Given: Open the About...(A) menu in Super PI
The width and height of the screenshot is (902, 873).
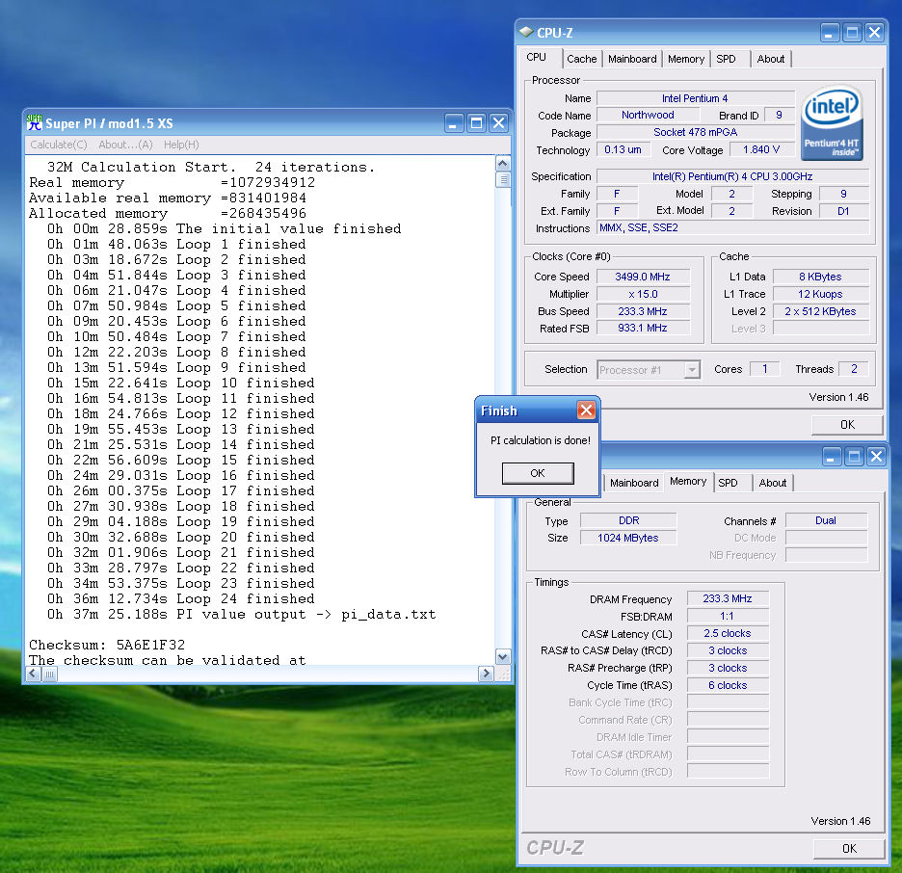Looking at the screenshot, I should pyautogui.click(x=125, y=145).
